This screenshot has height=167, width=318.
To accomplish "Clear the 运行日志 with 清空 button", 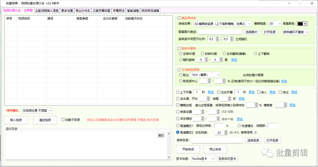I will (x=161, y=135).
